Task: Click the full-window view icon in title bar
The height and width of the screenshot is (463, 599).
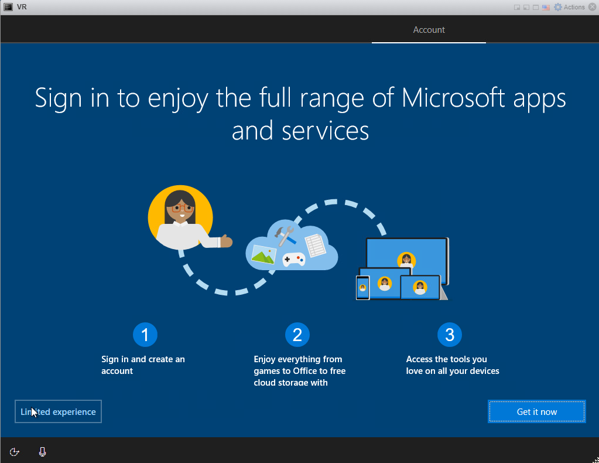Action: coord(536,7)
